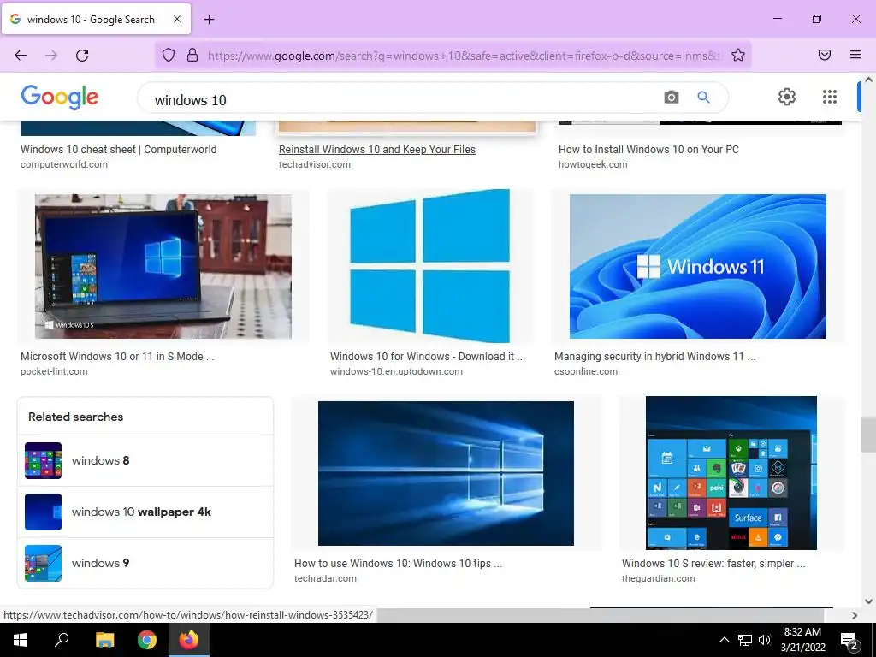
Task: Click the theguardian.com source link
Action: click(x=658, y=579)
